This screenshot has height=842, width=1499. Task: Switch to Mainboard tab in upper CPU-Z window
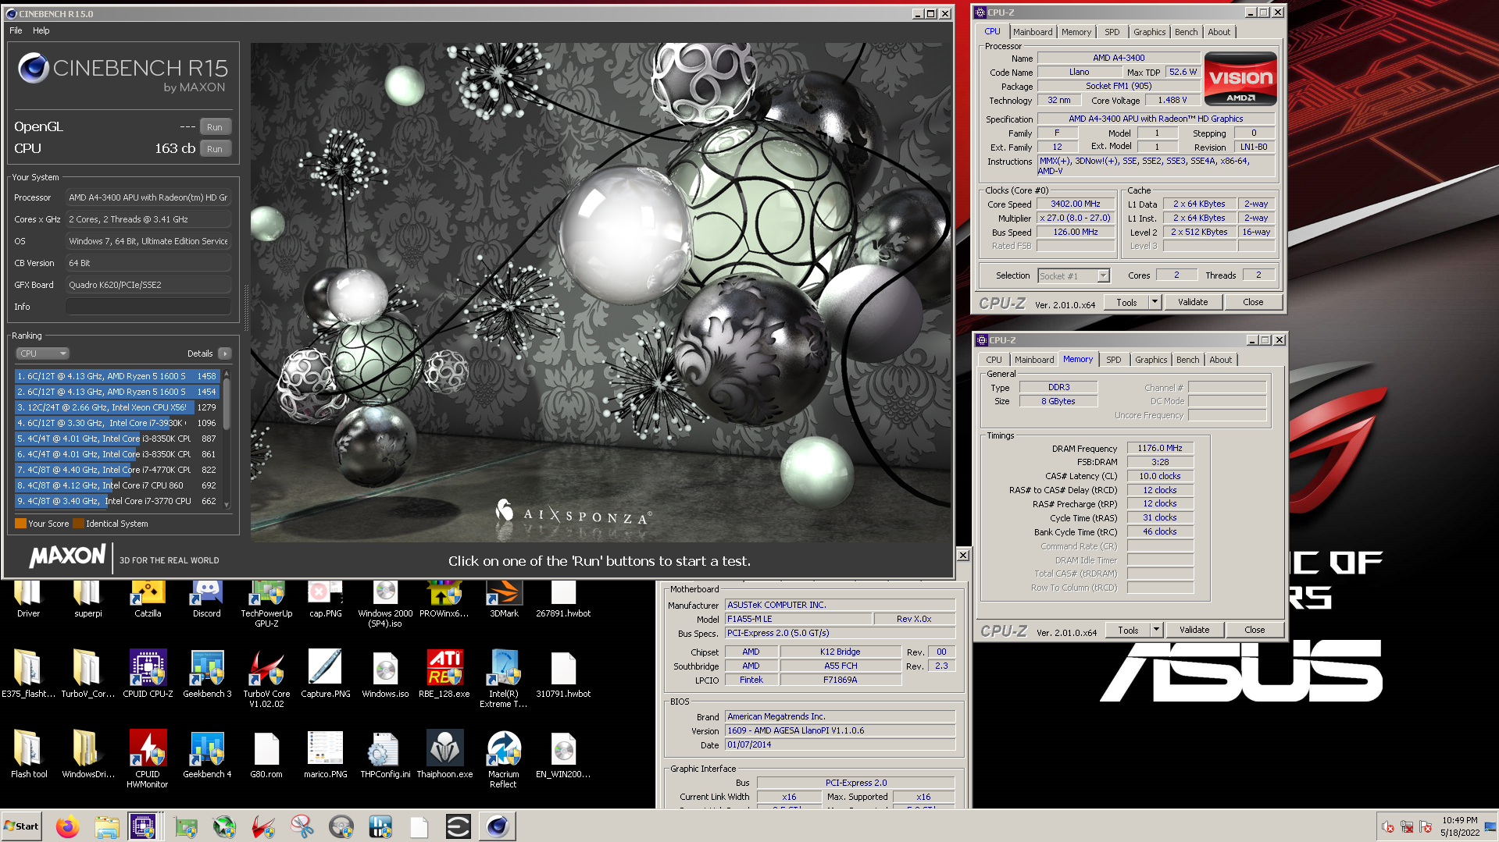coord(1033,32)
